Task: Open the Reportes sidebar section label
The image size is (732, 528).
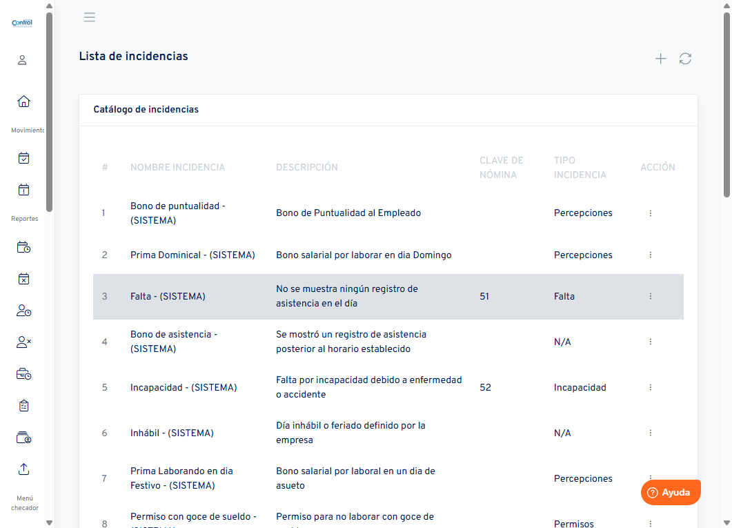Action: tap(25, 219)
